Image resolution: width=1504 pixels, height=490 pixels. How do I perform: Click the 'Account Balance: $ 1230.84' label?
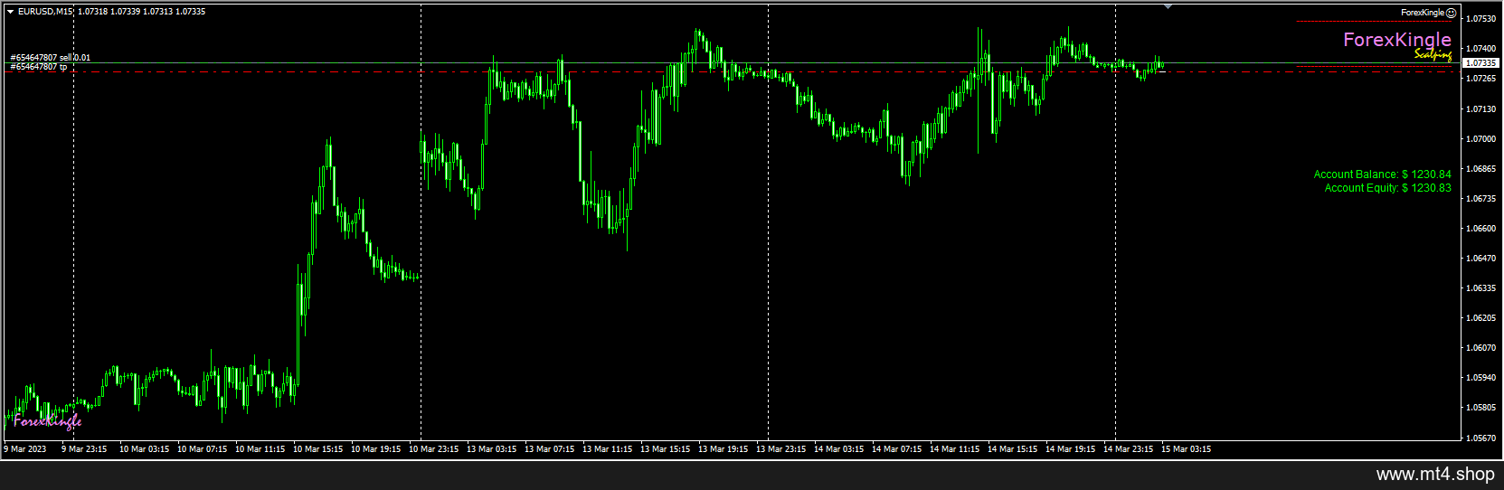(1382, 174)
